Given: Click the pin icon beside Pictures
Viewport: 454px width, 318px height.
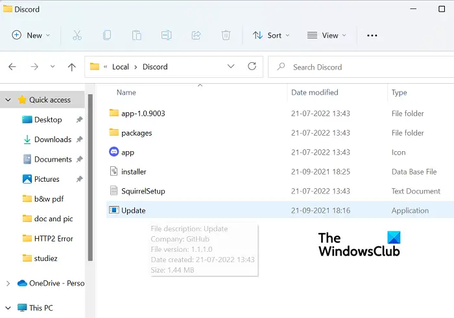Looking at the screenshot, I should point(79,179).
